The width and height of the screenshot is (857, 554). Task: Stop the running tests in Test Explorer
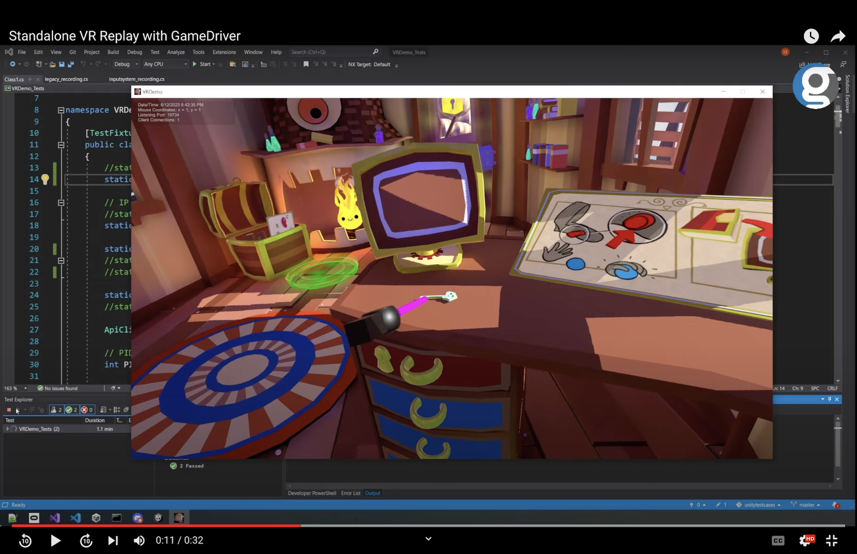[9, 410]
